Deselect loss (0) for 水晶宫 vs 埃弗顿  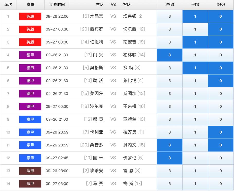click(x=221, y=16)
